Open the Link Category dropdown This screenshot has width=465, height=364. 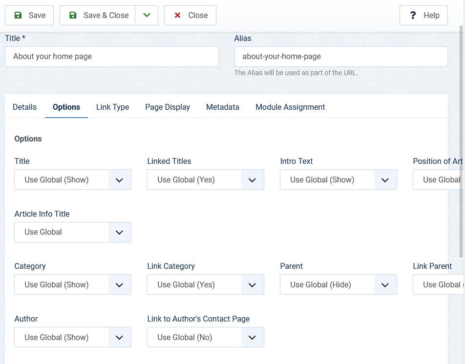tap(206, 284)
